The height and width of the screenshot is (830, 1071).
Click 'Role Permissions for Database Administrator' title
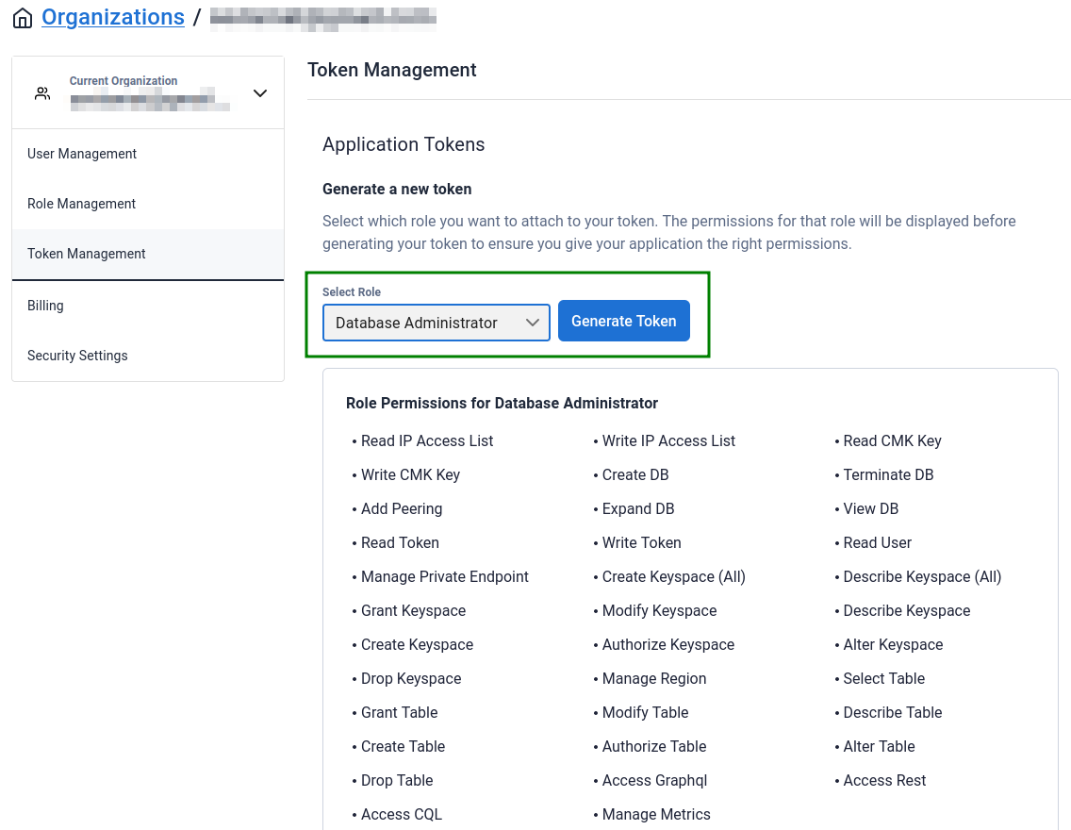coord(502,403)
